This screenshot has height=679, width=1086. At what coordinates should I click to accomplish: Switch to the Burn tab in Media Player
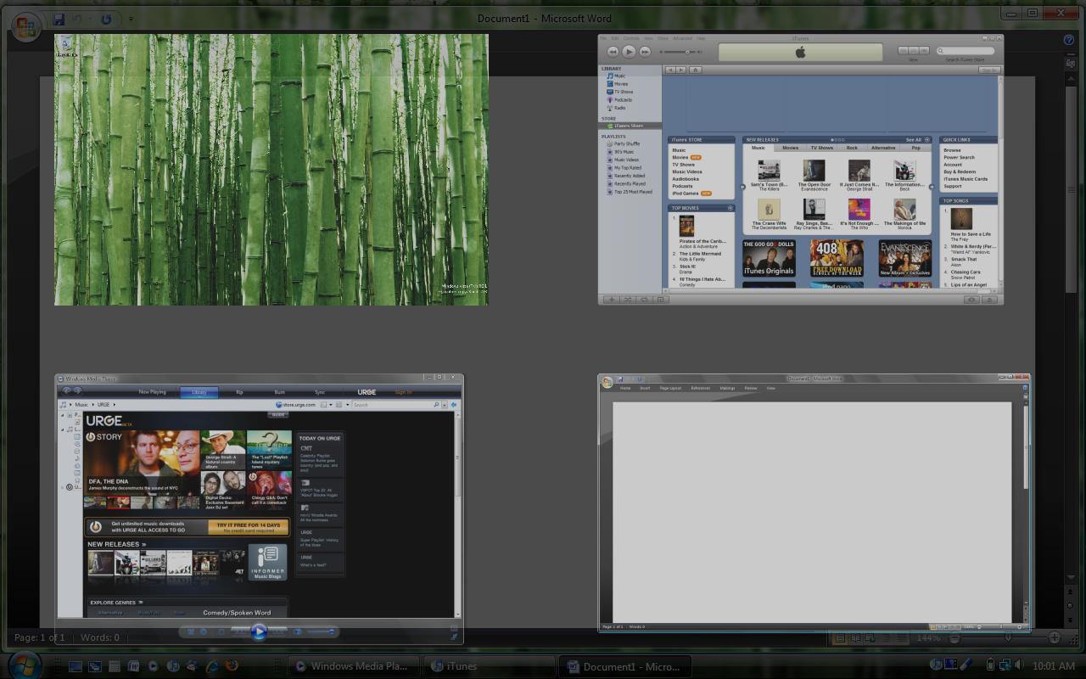pos(279,392)
